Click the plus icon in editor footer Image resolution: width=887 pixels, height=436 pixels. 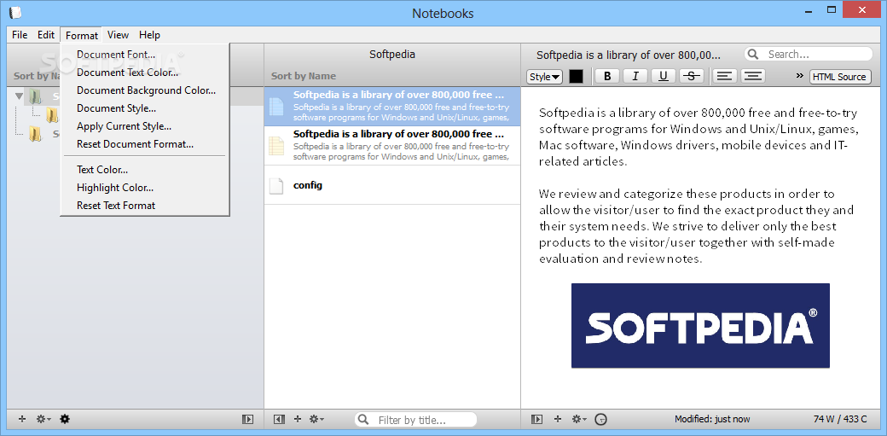tap(558, 419)
